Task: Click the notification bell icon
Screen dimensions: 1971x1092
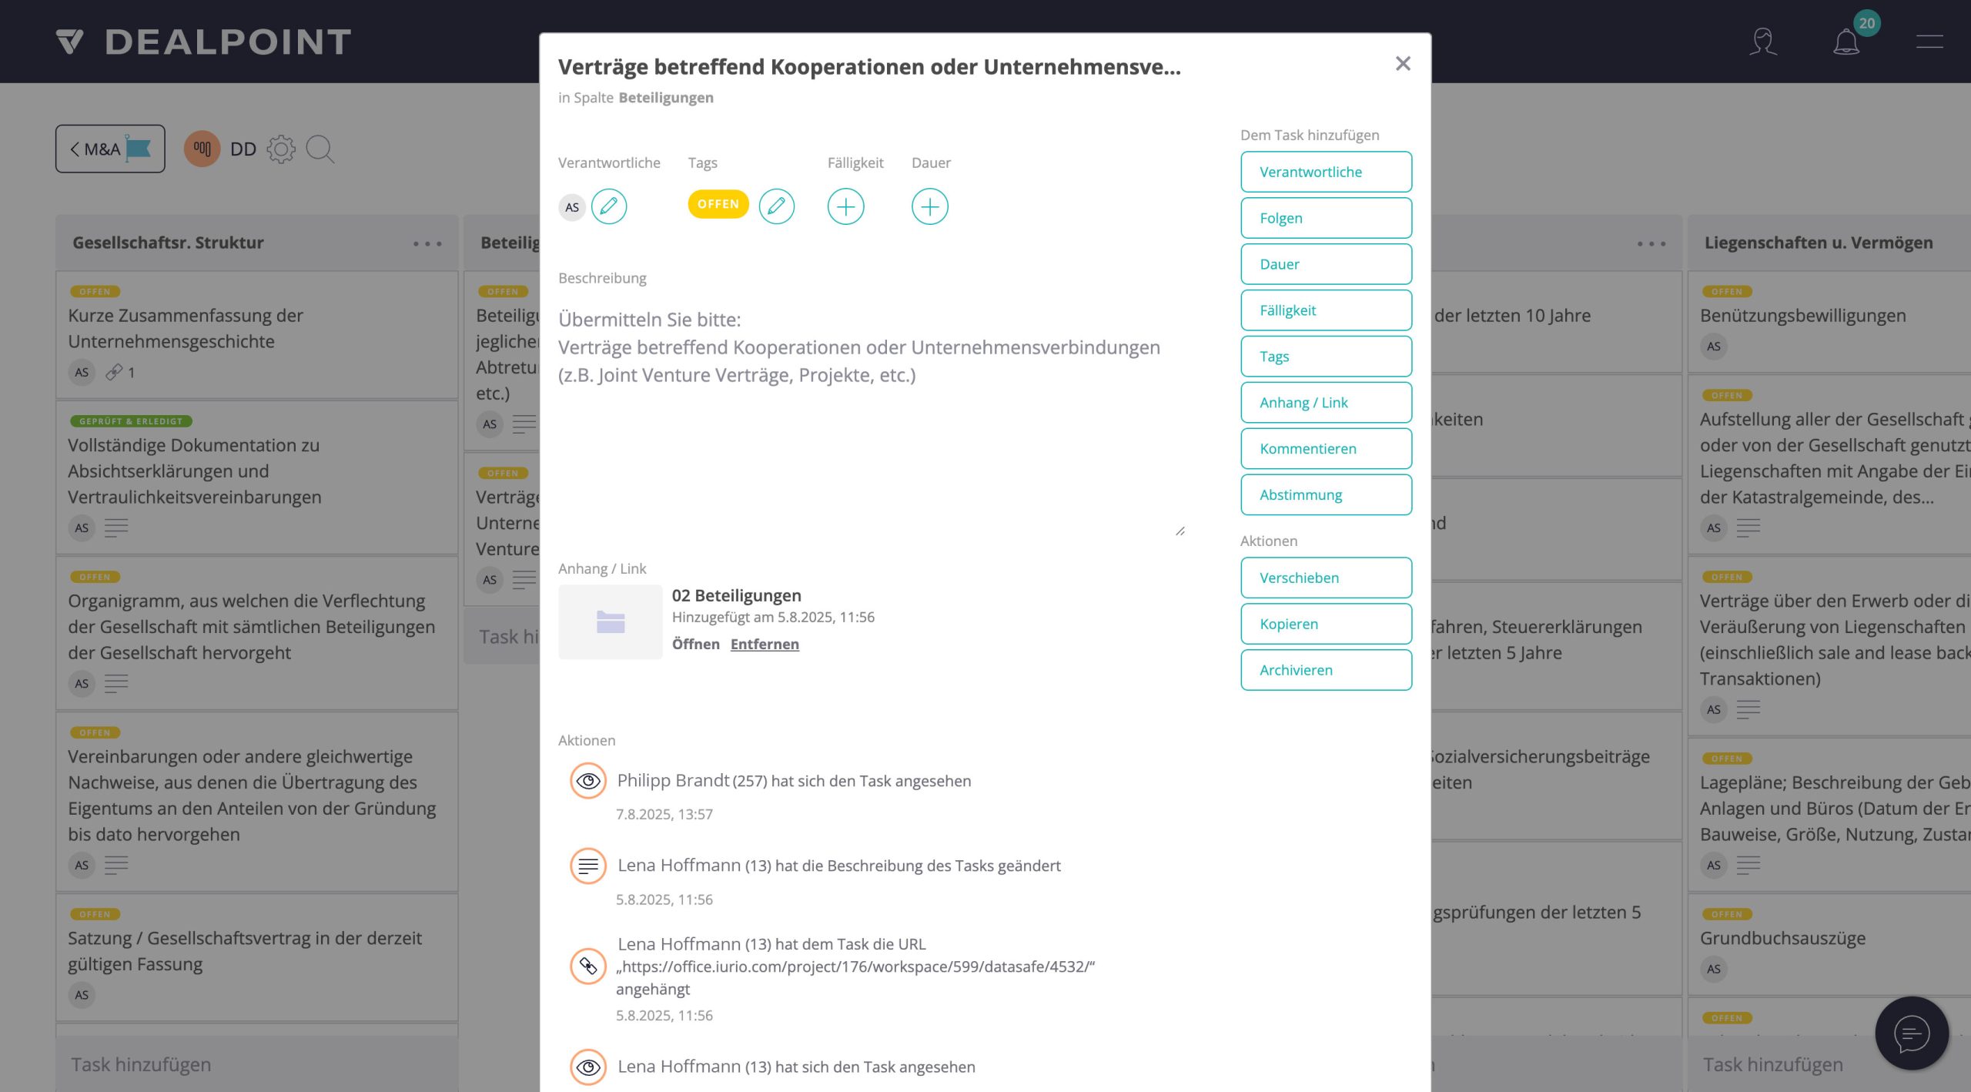Action: tap(1846, 42)
